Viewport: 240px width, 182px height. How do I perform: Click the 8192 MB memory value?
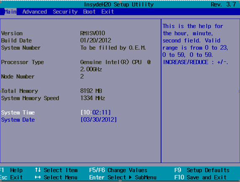91,91
